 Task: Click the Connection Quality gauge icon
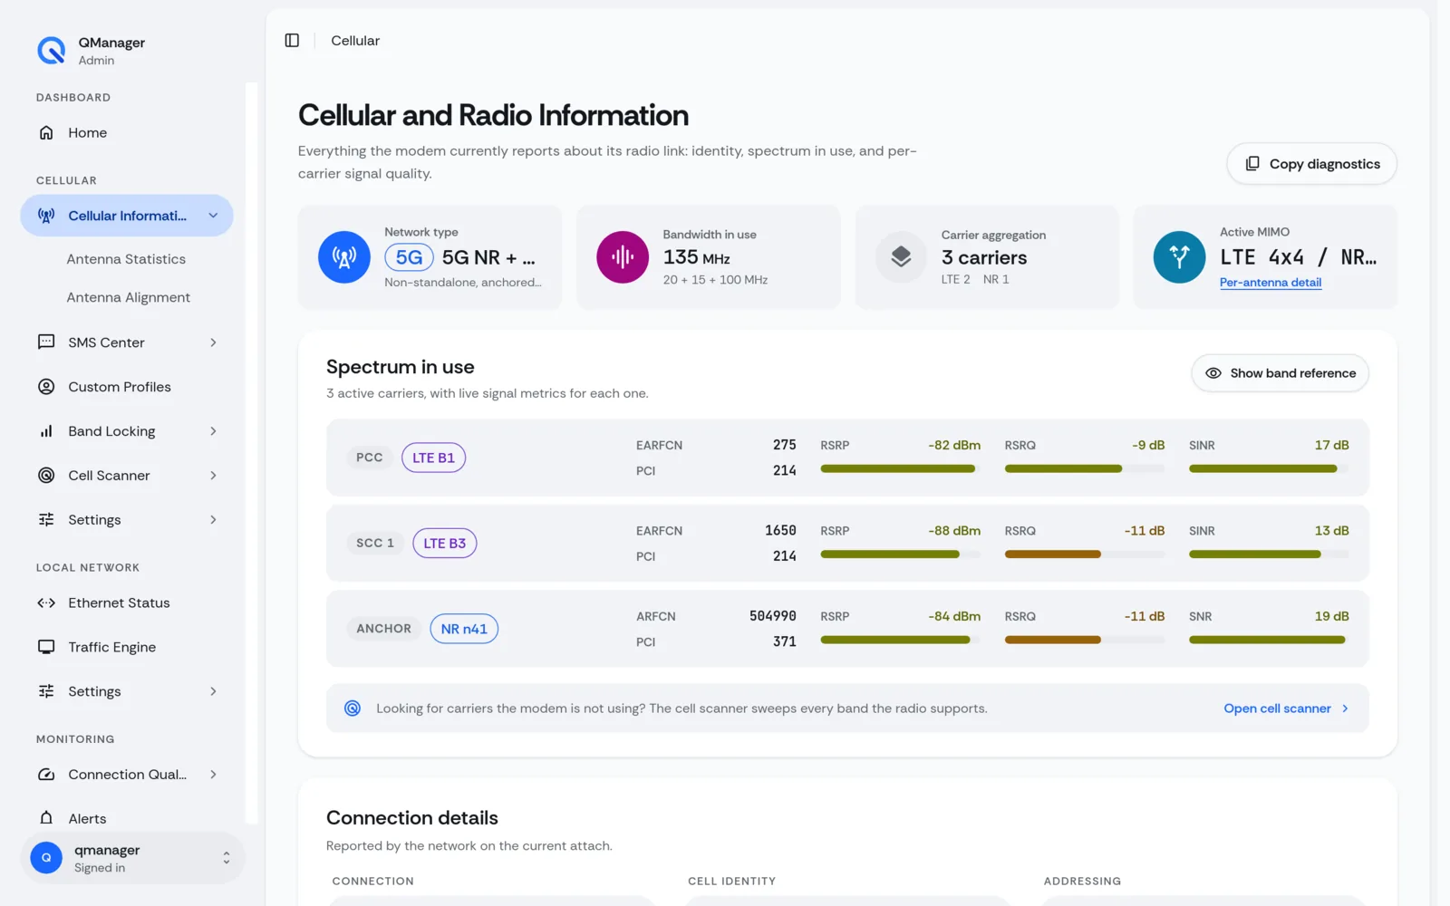click(x=46, y=775)
